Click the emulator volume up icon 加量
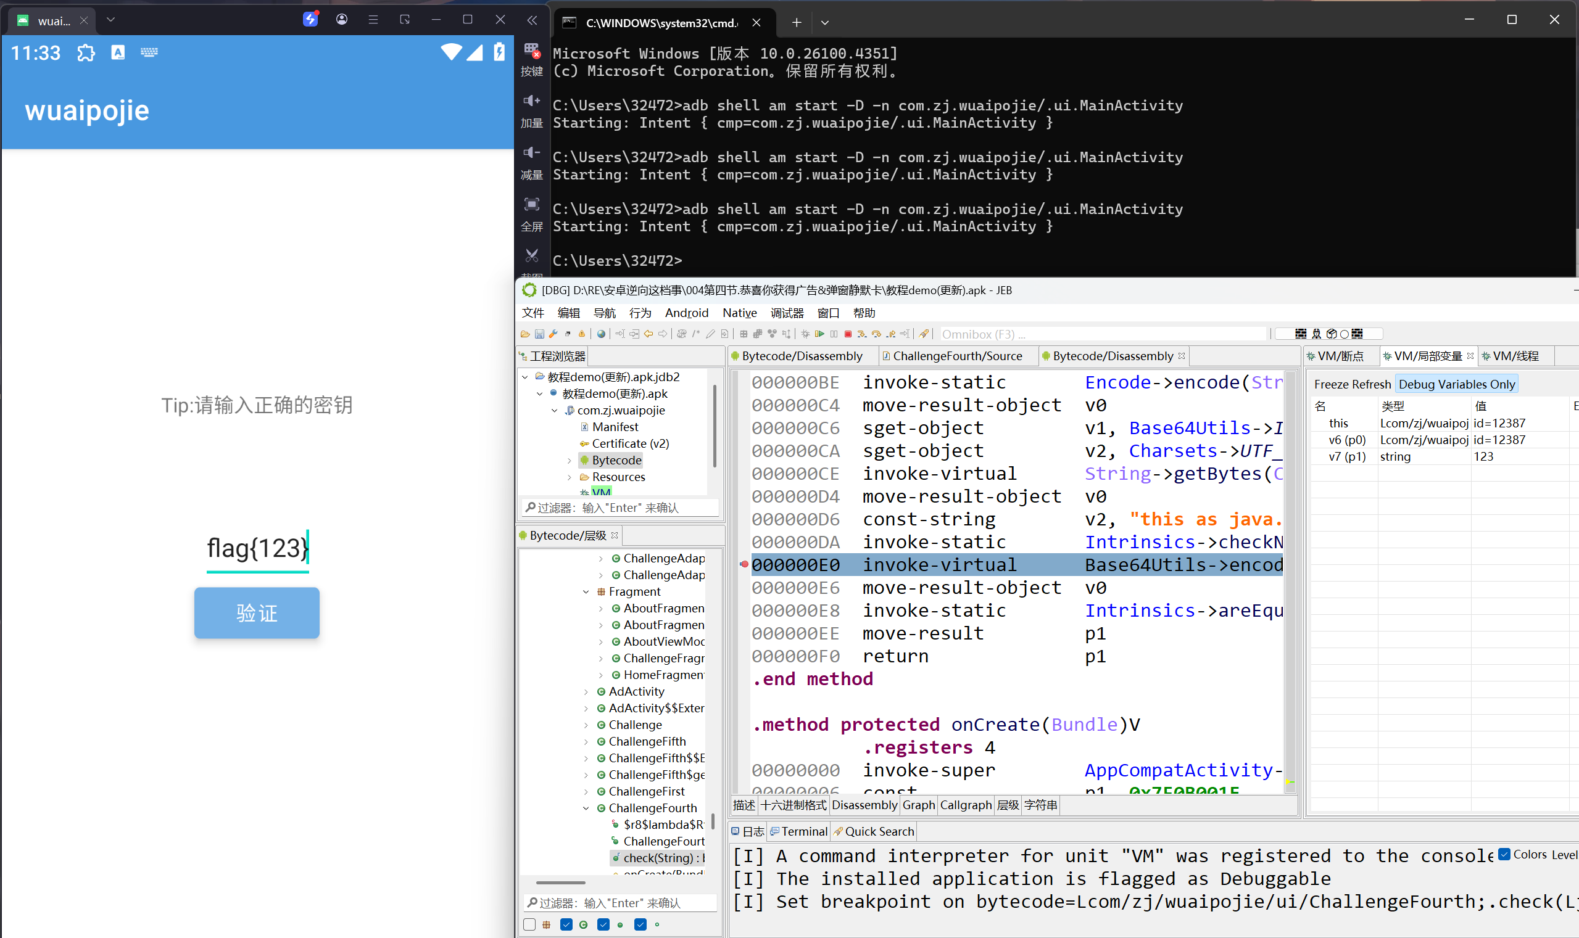The image size is (1579, 938). click(531, 101)
